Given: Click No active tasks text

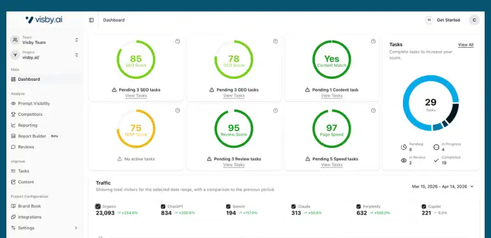Looking at the screenshot, I should (x=140, y=159).
